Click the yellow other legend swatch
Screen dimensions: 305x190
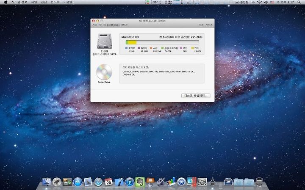(192, 48)
